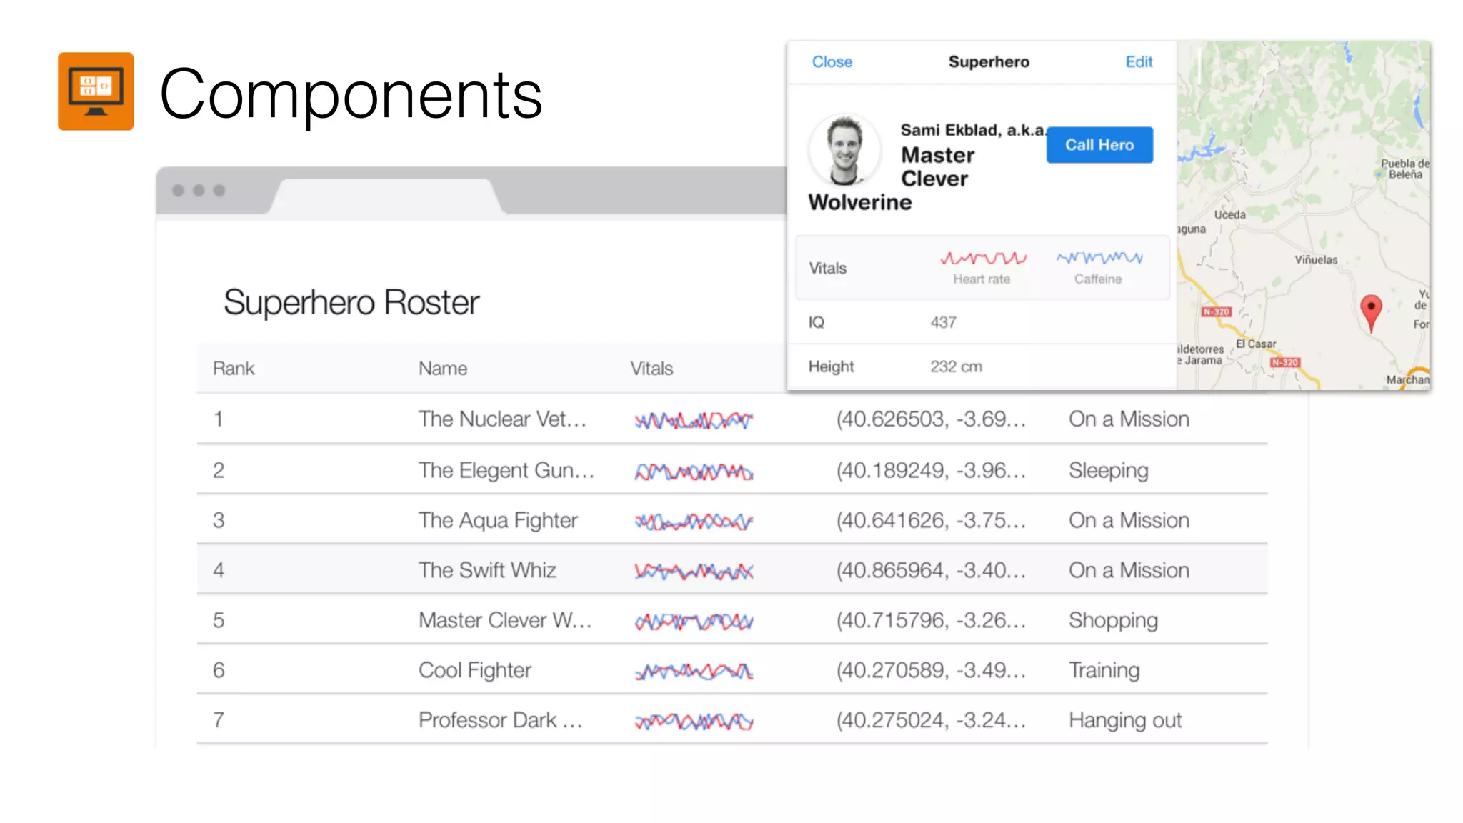Click the vitals sparkline for The Nuclear Vet
This screenshot has width=1463, height=823.
click(694, 421)
